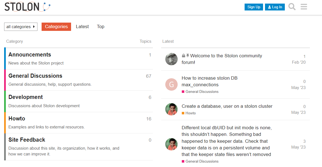Switch to the Latest tab
322x167 pixels.
82,27
